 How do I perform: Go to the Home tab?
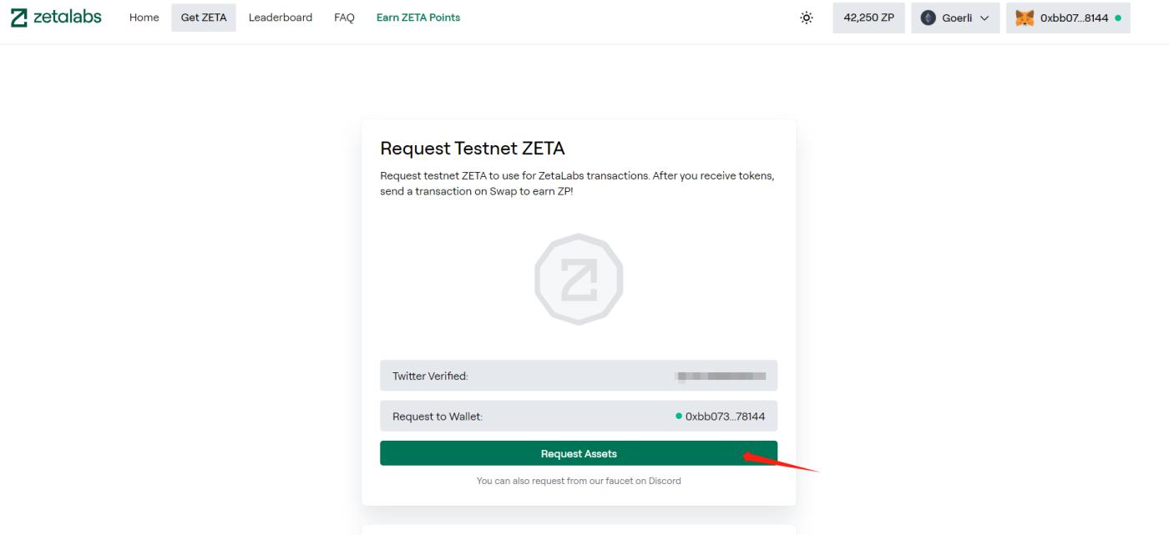(x=144, y=18)
